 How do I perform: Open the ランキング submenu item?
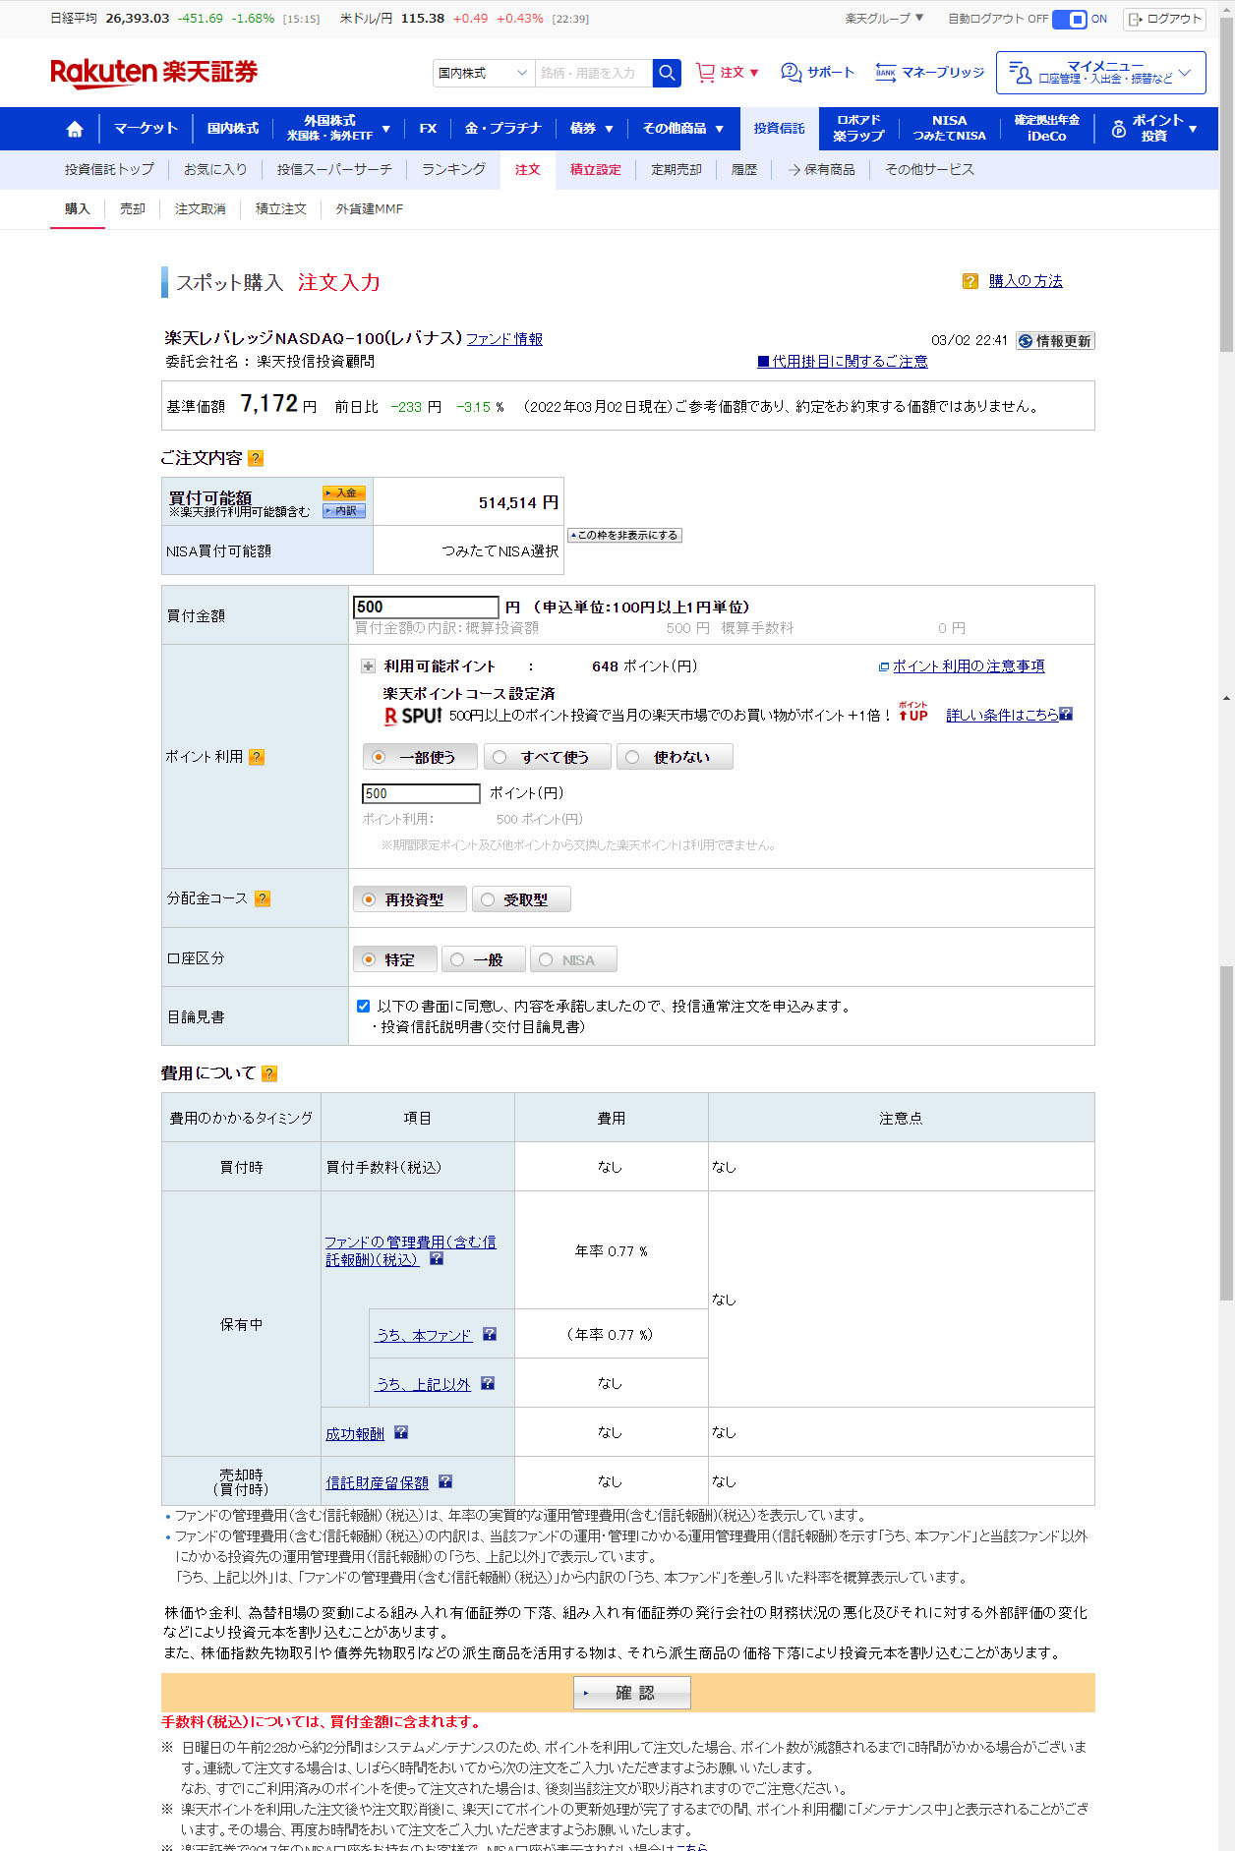pyautogui.click(x=453, y=170)
